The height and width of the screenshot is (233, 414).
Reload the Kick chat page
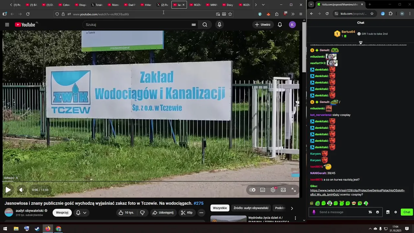coord(327,14)
